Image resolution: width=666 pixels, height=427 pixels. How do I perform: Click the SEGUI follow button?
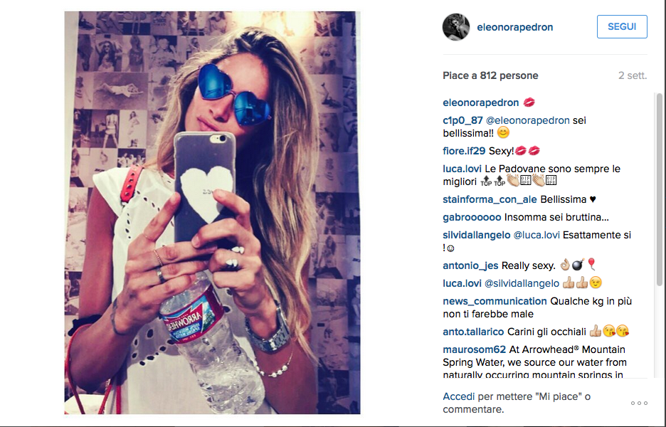(x=622, y=27)
